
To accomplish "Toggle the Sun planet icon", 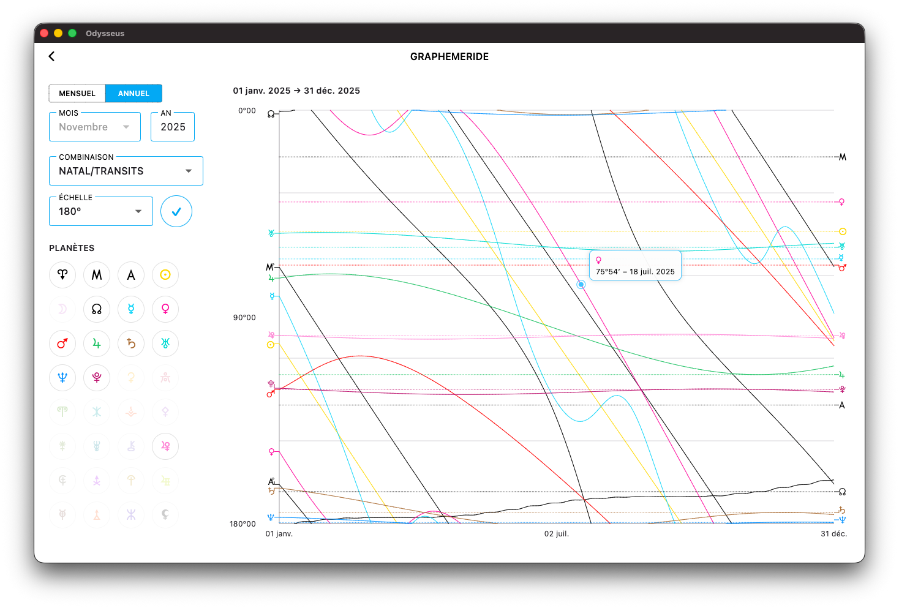I will 165,275.
